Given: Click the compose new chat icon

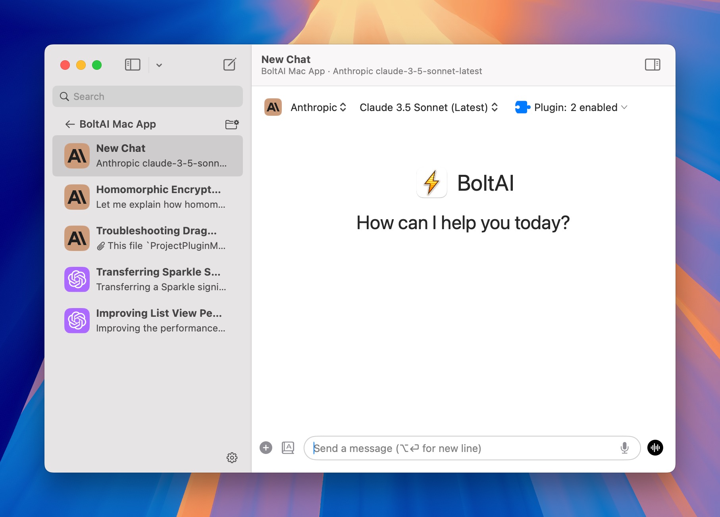Looking at the screenshot, I should 229,65.
